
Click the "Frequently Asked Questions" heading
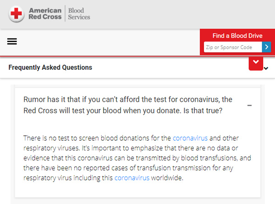pos(50,67)
